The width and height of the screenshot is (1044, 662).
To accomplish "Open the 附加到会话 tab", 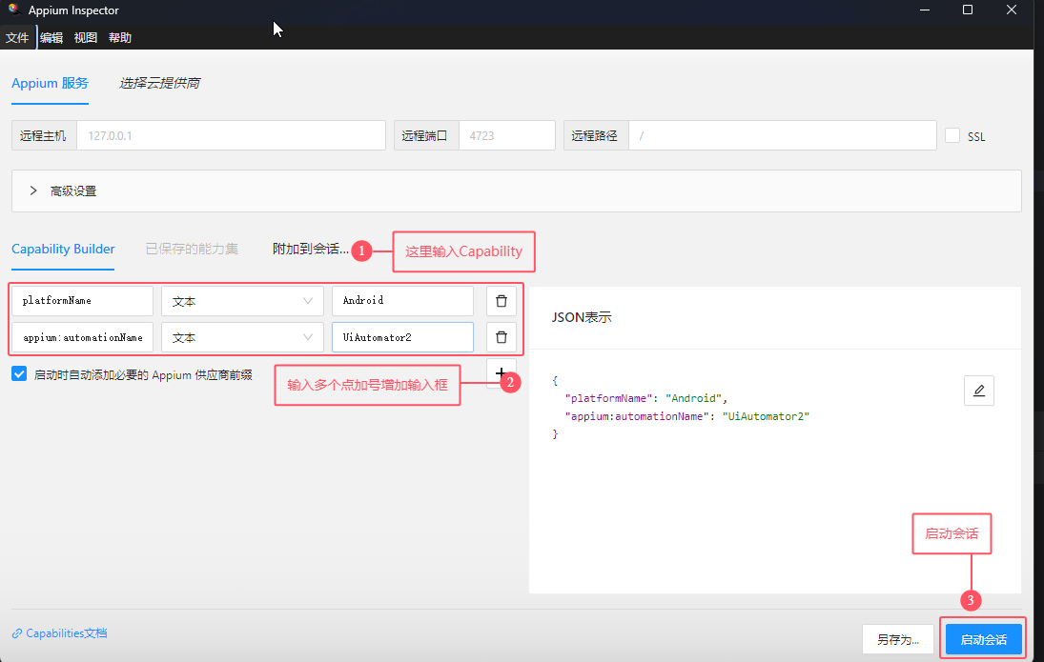I will click(310, 249).
